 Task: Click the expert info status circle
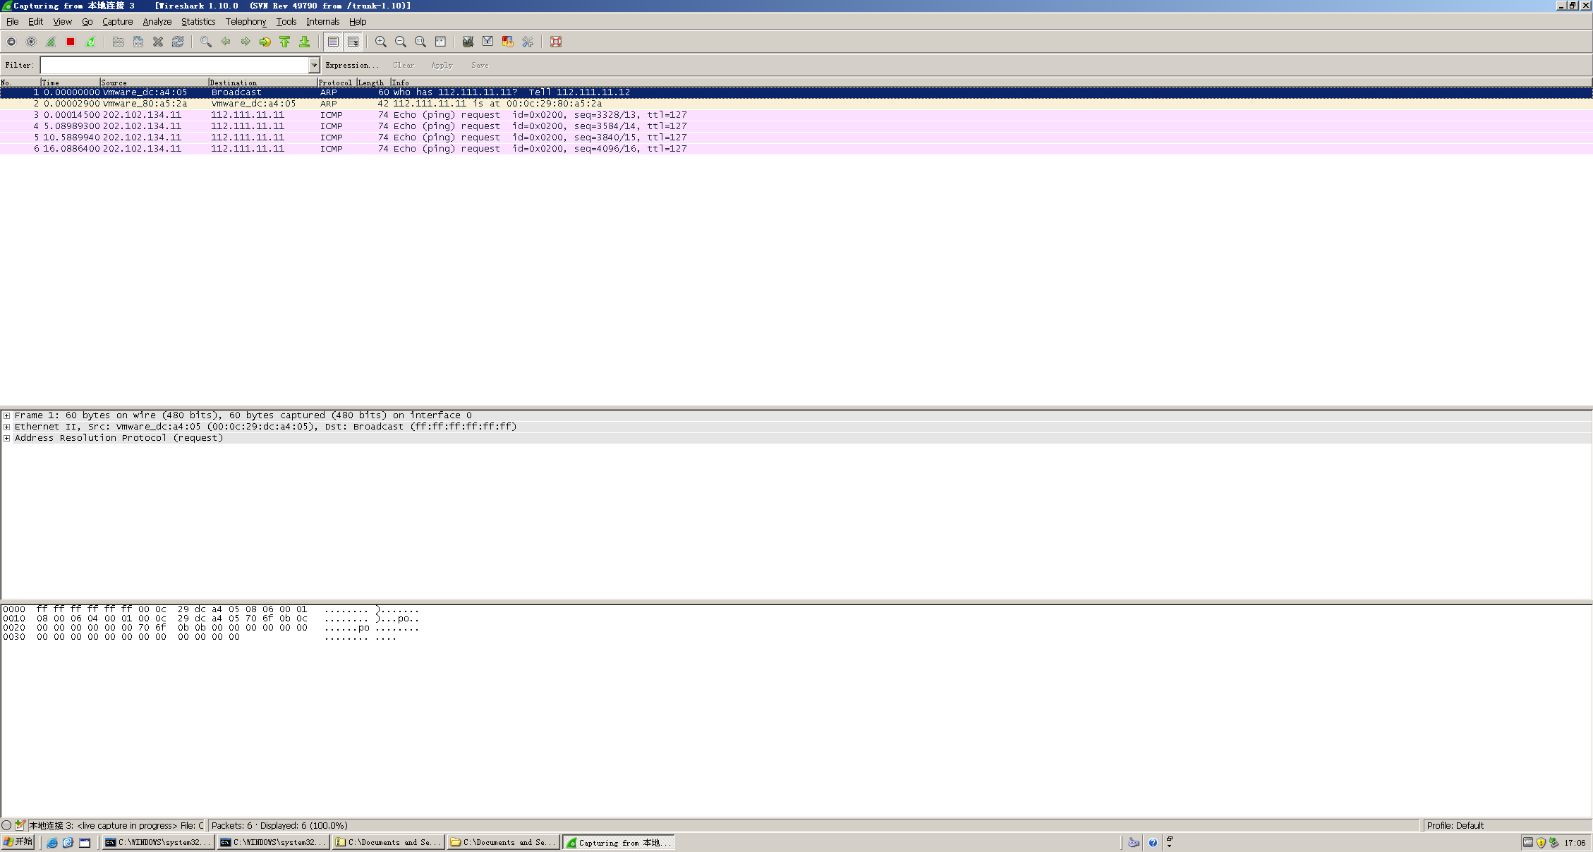[6, 825]
